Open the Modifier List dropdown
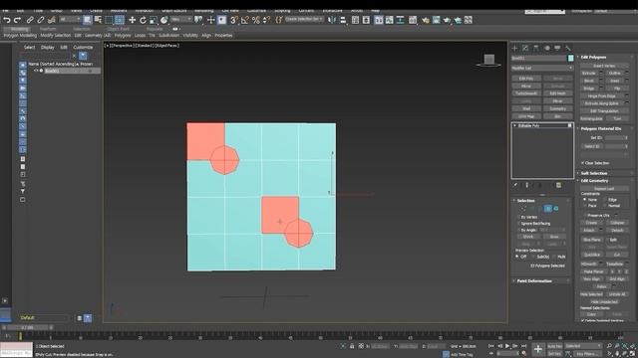638x358 pixels. (x=542, y=69)
